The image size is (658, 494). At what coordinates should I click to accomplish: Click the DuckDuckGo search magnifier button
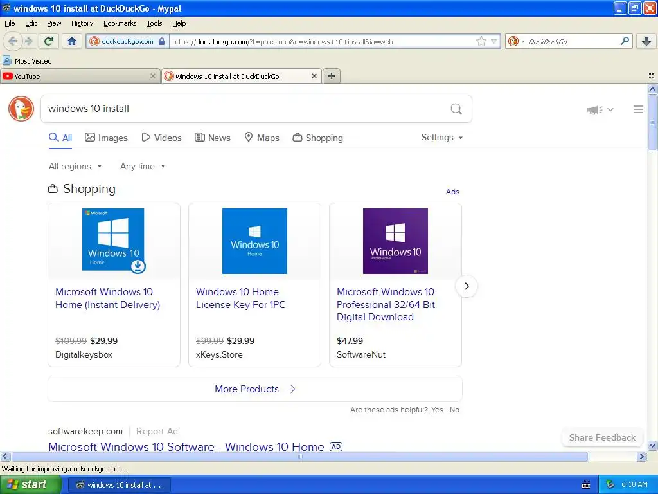[x=456, y=109]
